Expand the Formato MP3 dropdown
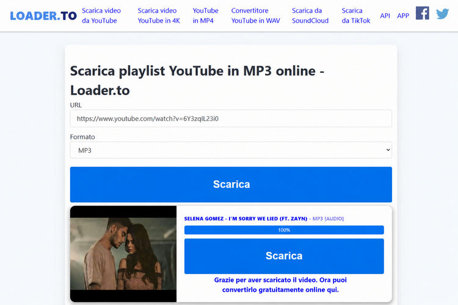Screen dimensions: 458x305 (x=231, y=150)
